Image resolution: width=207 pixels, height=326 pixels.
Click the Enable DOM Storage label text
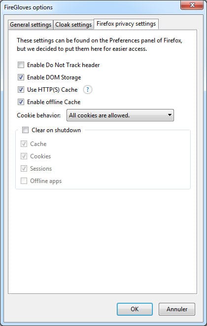click(54, 77)
